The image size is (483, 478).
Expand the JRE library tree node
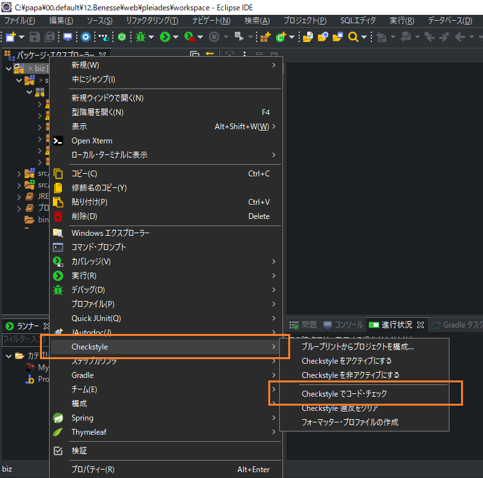[x=19, y=196]
